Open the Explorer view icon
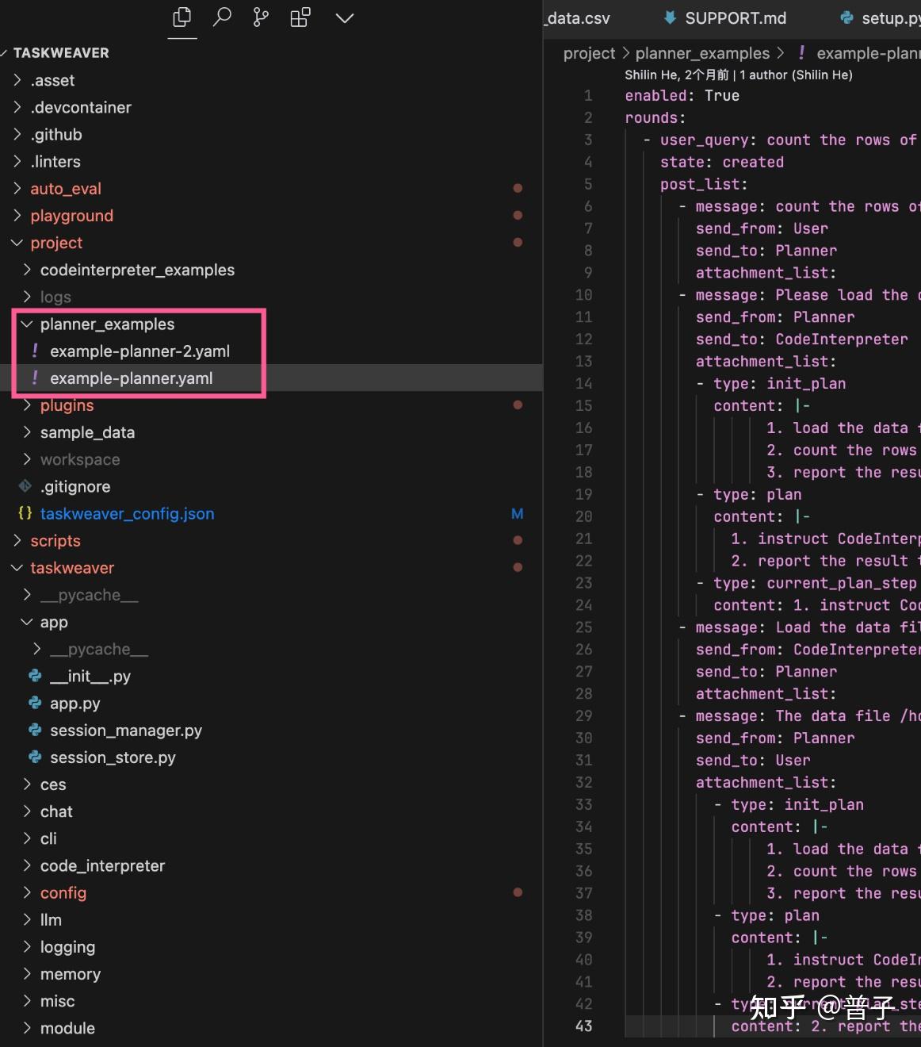 tap(182, 17)
